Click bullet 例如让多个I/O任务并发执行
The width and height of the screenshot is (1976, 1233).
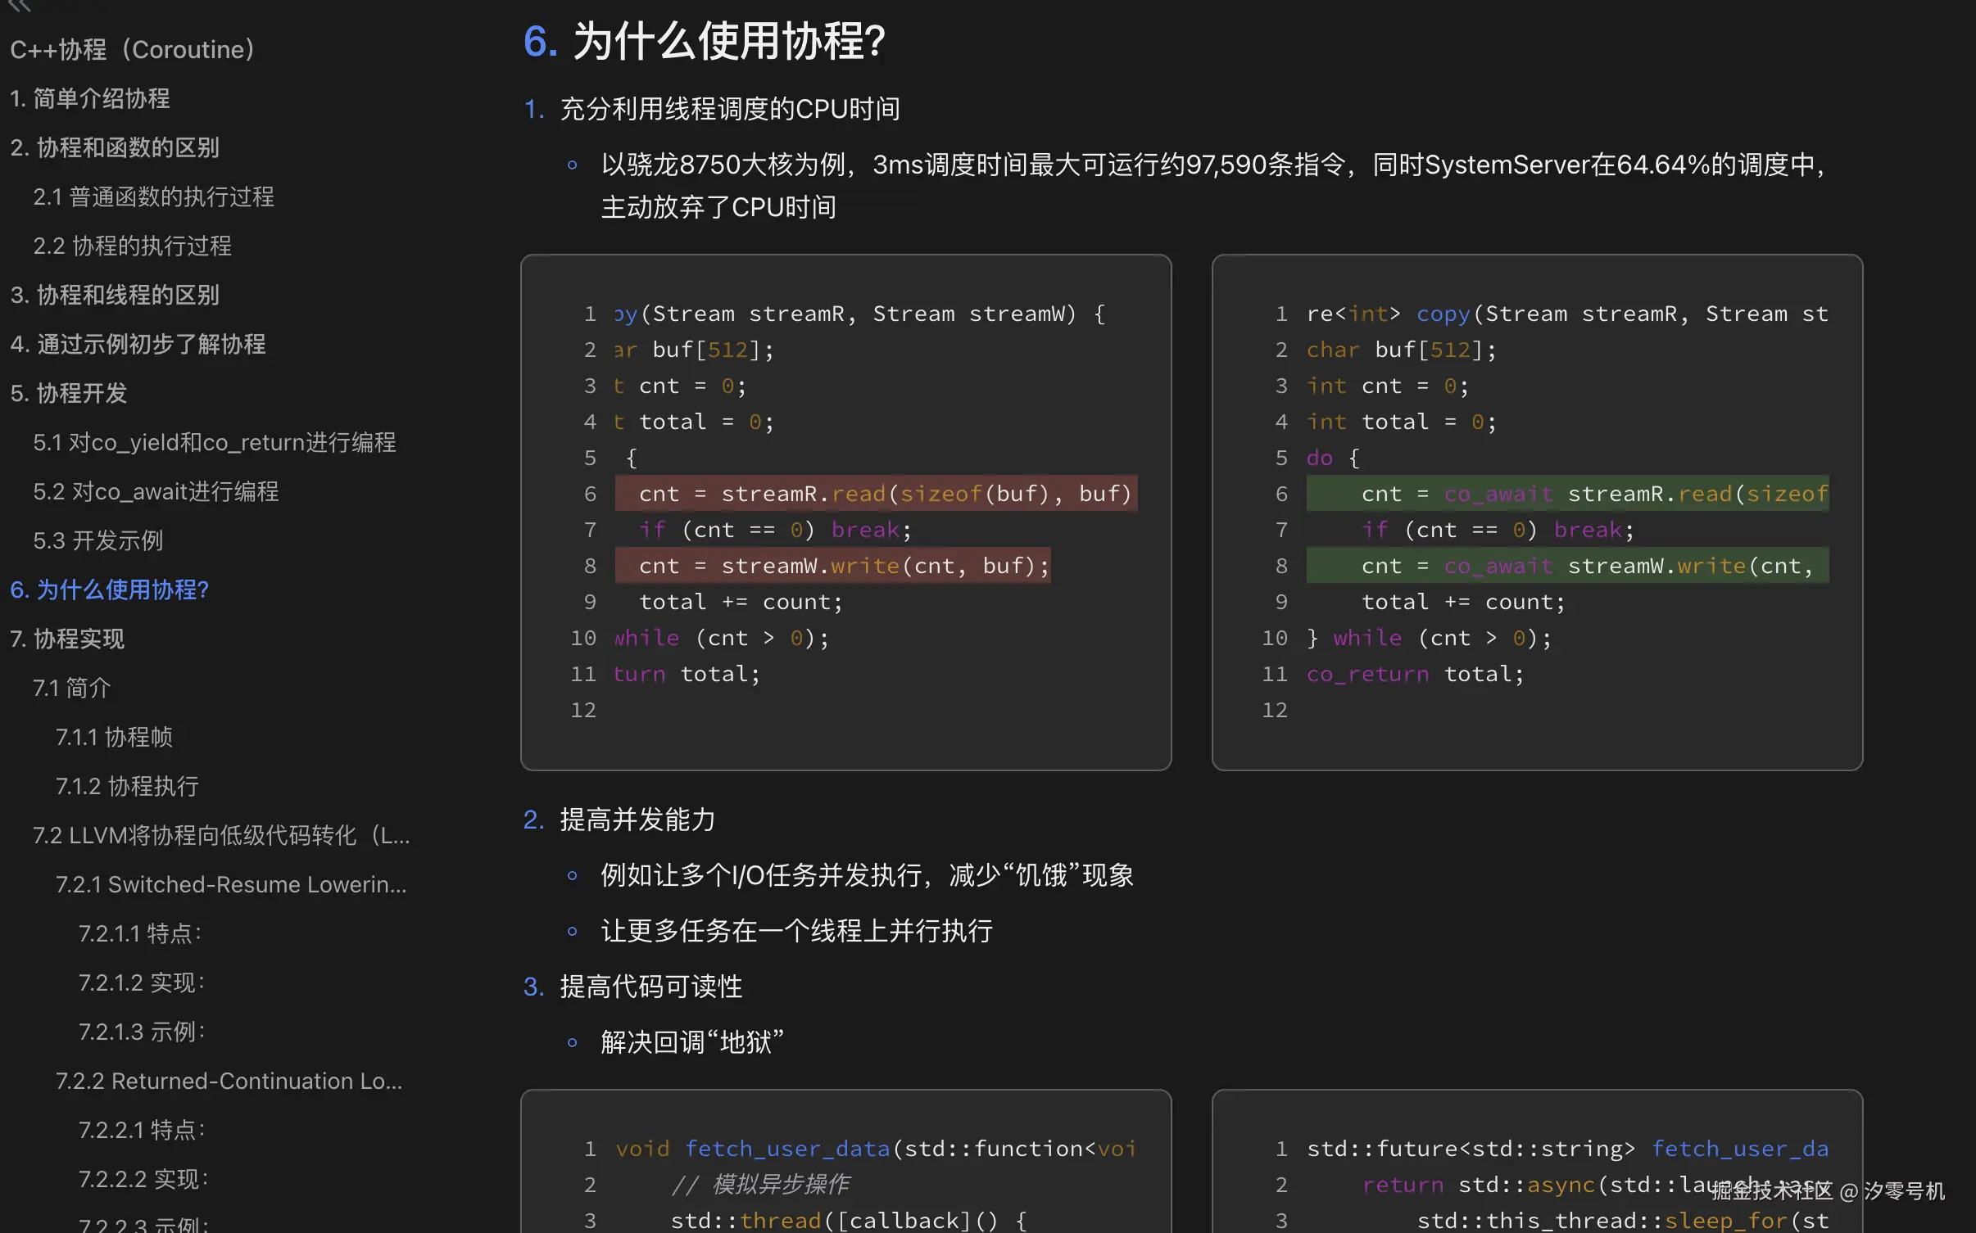coord(867,875)
